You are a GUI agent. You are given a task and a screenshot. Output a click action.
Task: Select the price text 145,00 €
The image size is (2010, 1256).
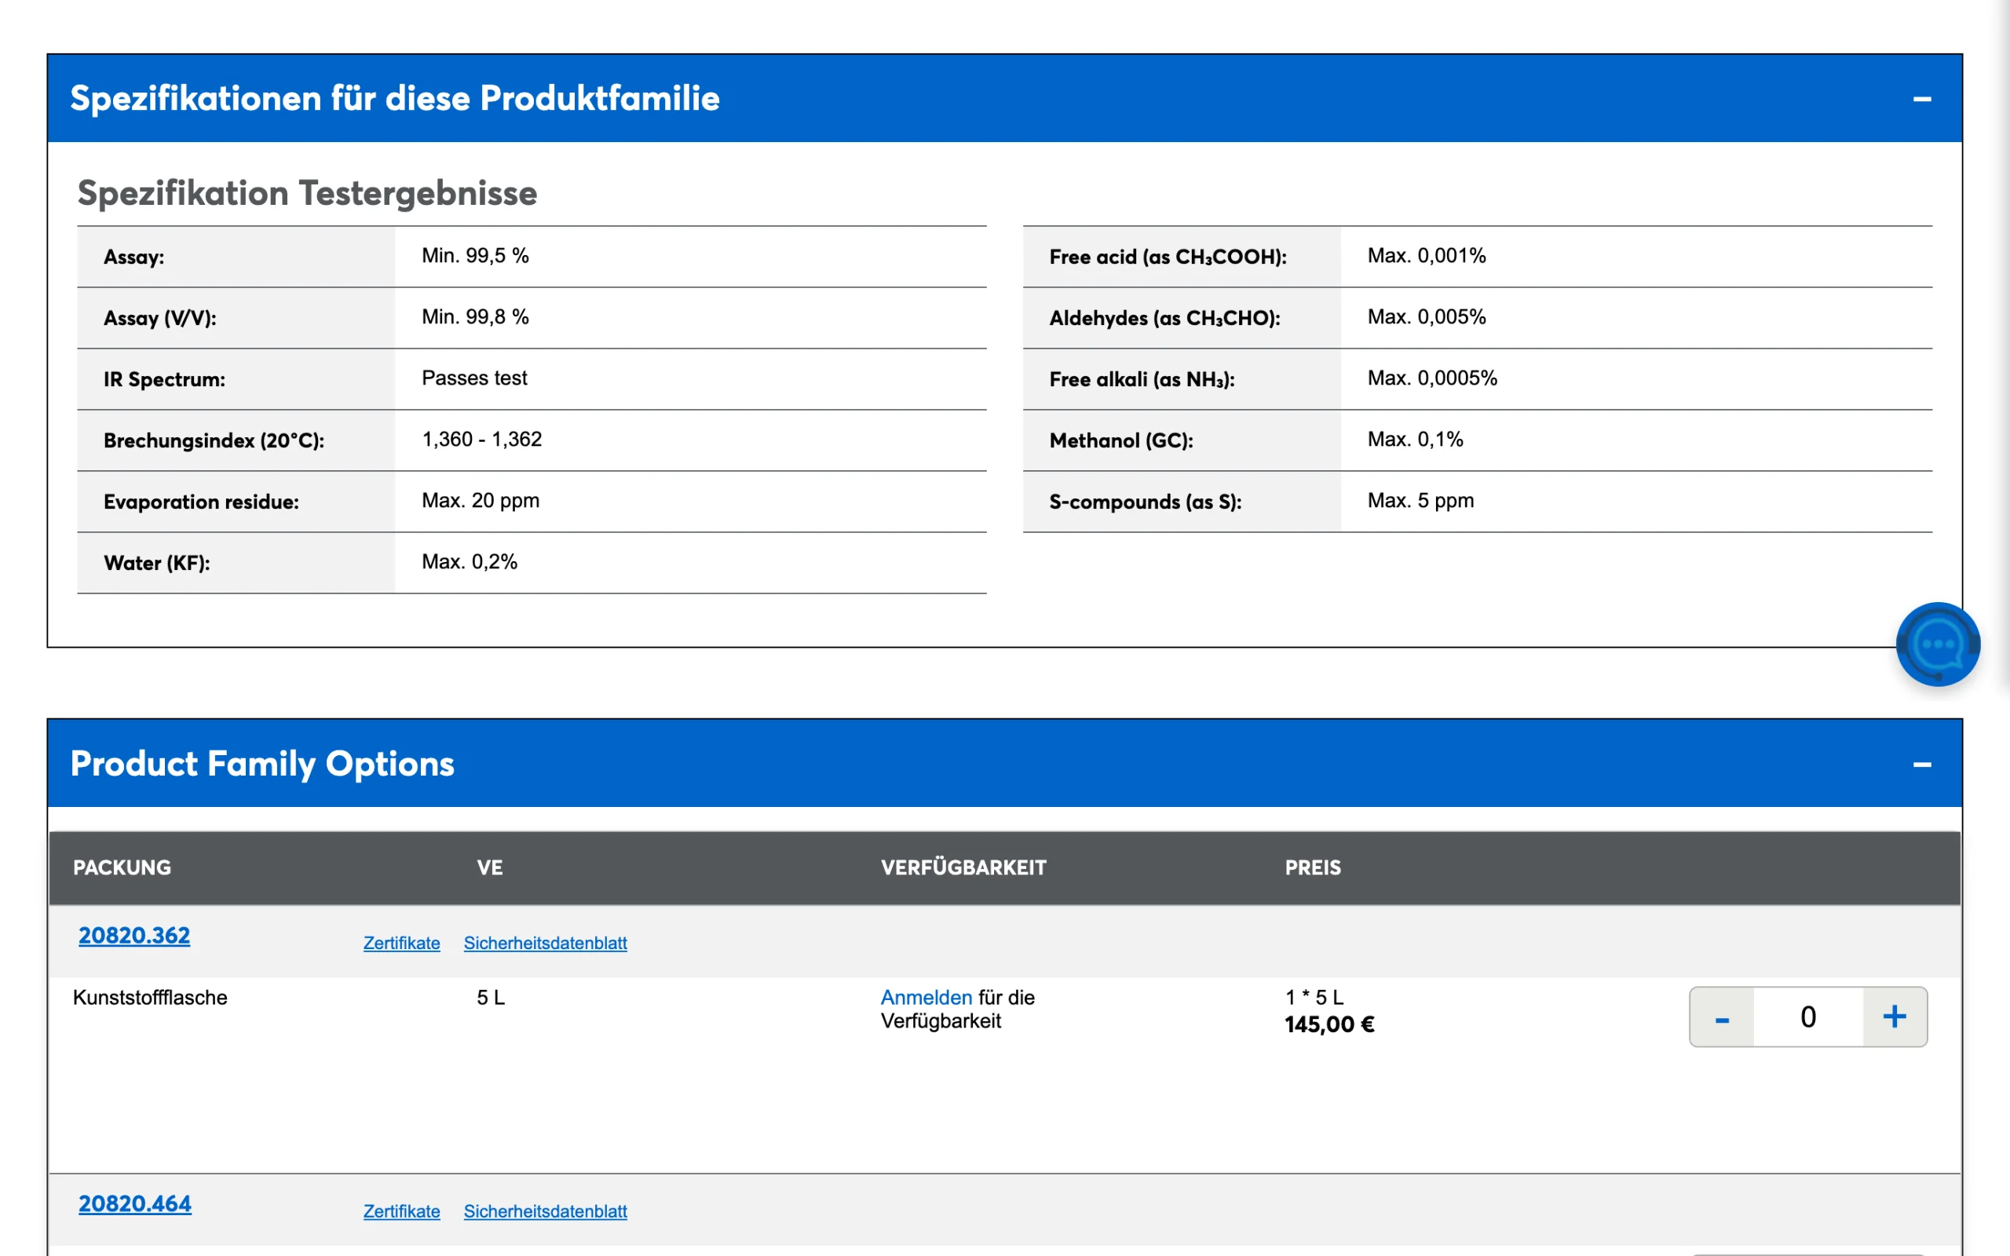(x=1329, y=1024)
